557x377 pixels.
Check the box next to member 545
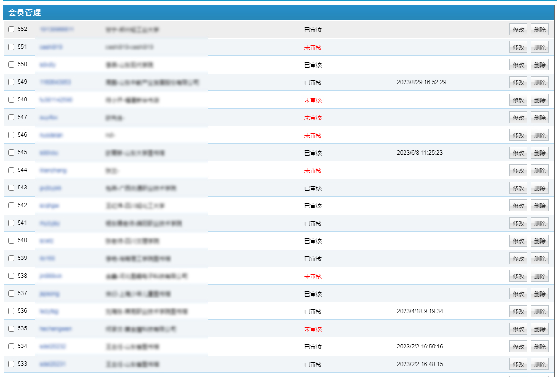pos(11,153)
